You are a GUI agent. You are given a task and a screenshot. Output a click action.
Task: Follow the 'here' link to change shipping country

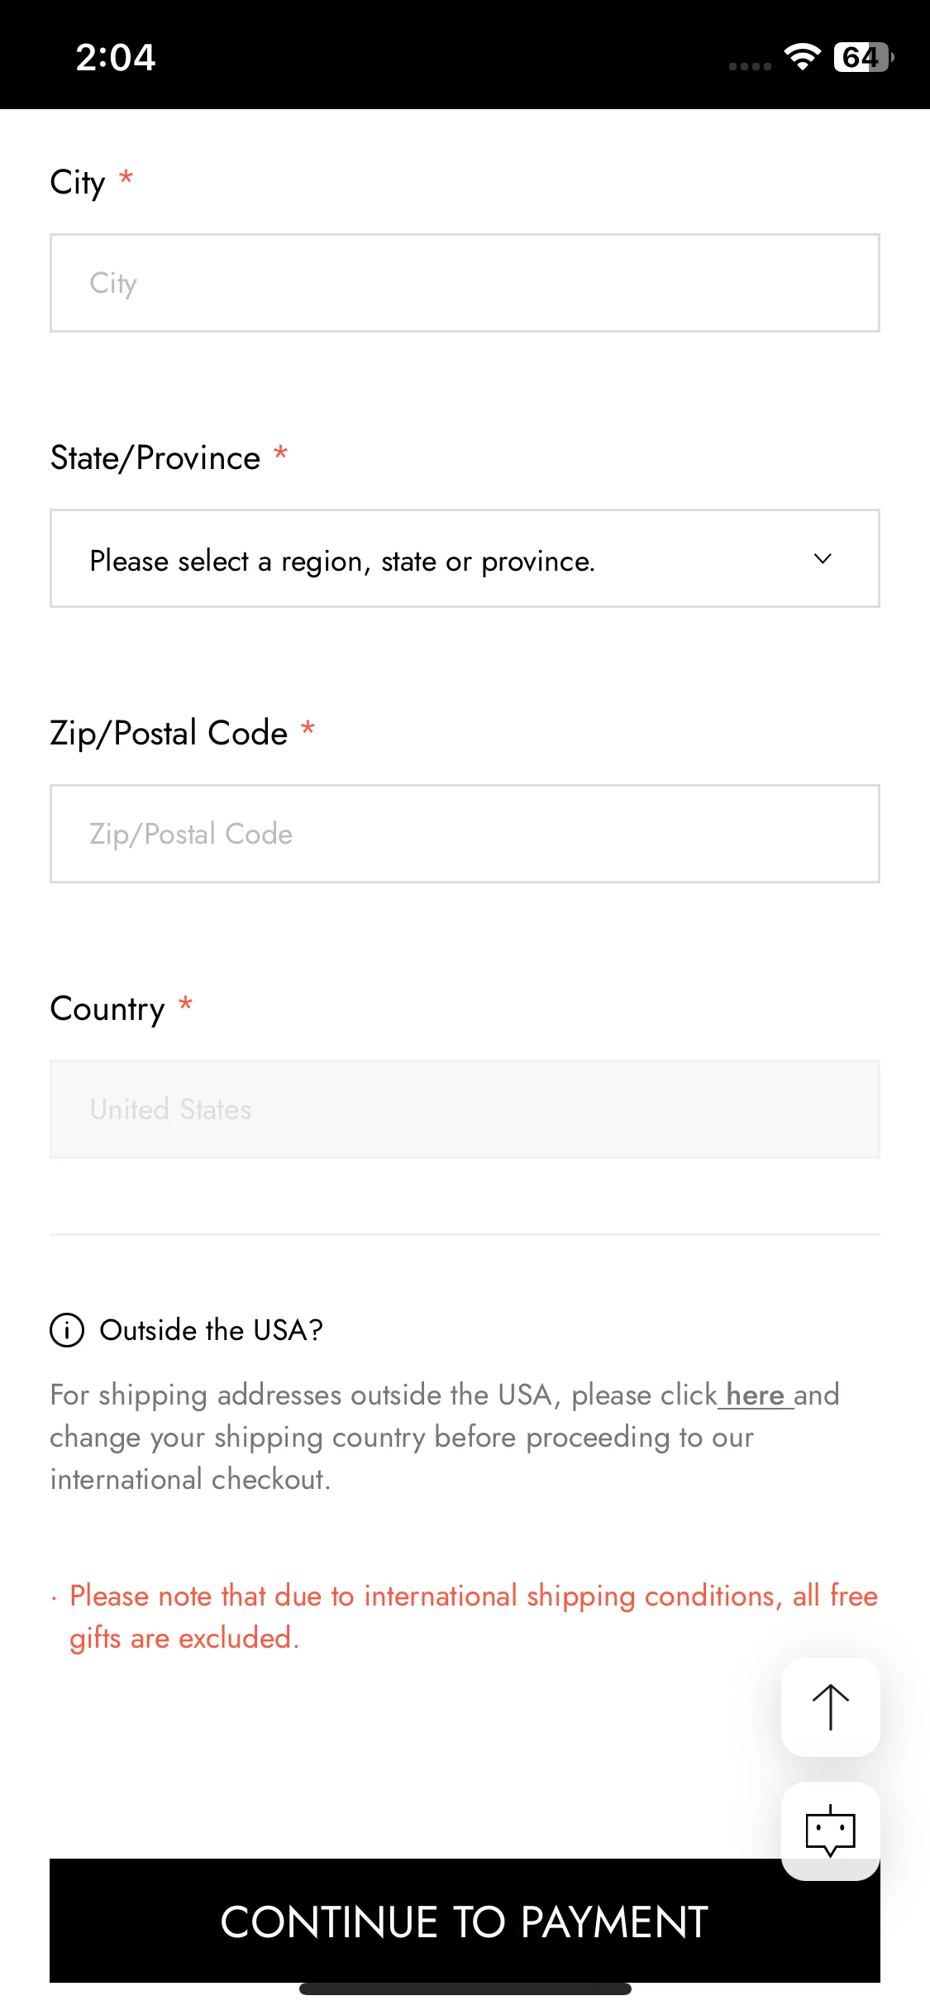click(755, 1395)
